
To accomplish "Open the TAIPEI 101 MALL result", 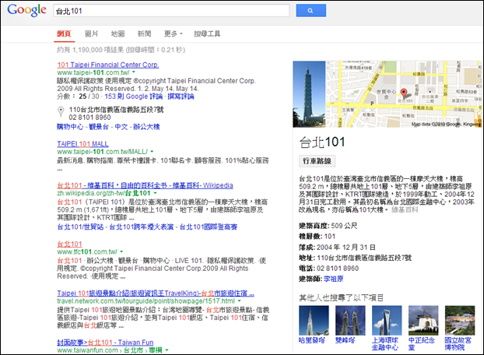I will click(x=82, y=144).
